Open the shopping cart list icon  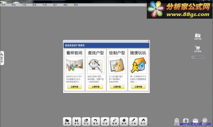click(x=198, y=49)
